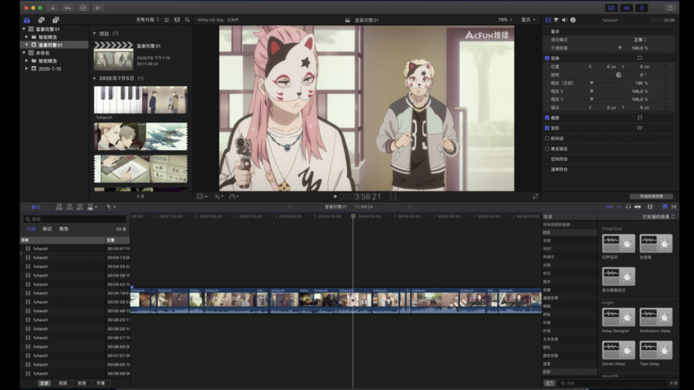Expand the 2020-7-10 event
The image size is (694, 390).
[x=26, y=69]
